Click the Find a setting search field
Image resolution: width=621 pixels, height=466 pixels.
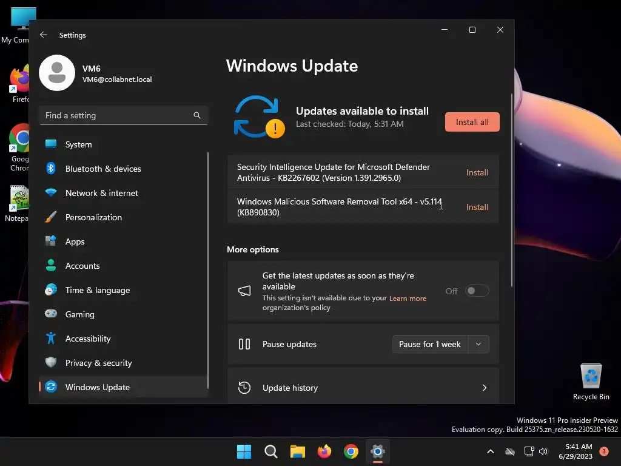click(x=124, y=115)
